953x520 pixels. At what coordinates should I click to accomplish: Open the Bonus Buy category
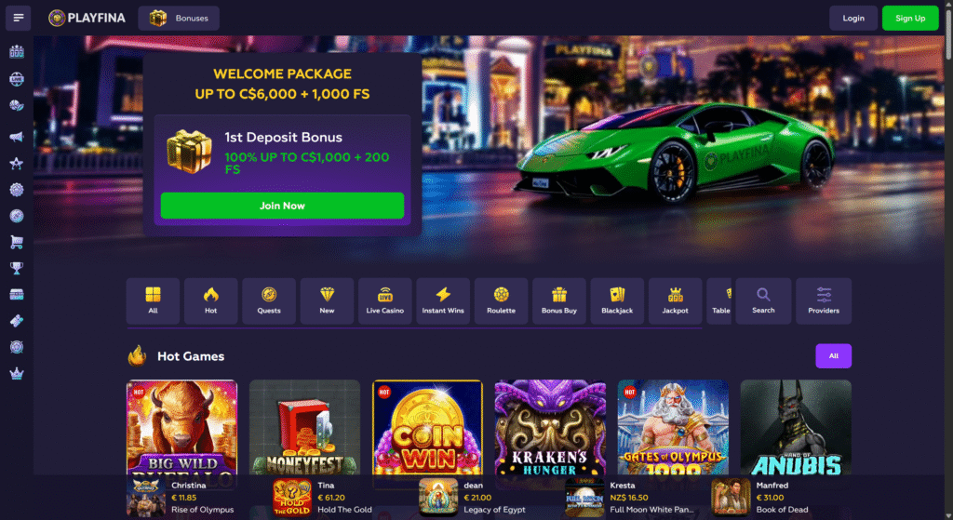coord(559,300)
